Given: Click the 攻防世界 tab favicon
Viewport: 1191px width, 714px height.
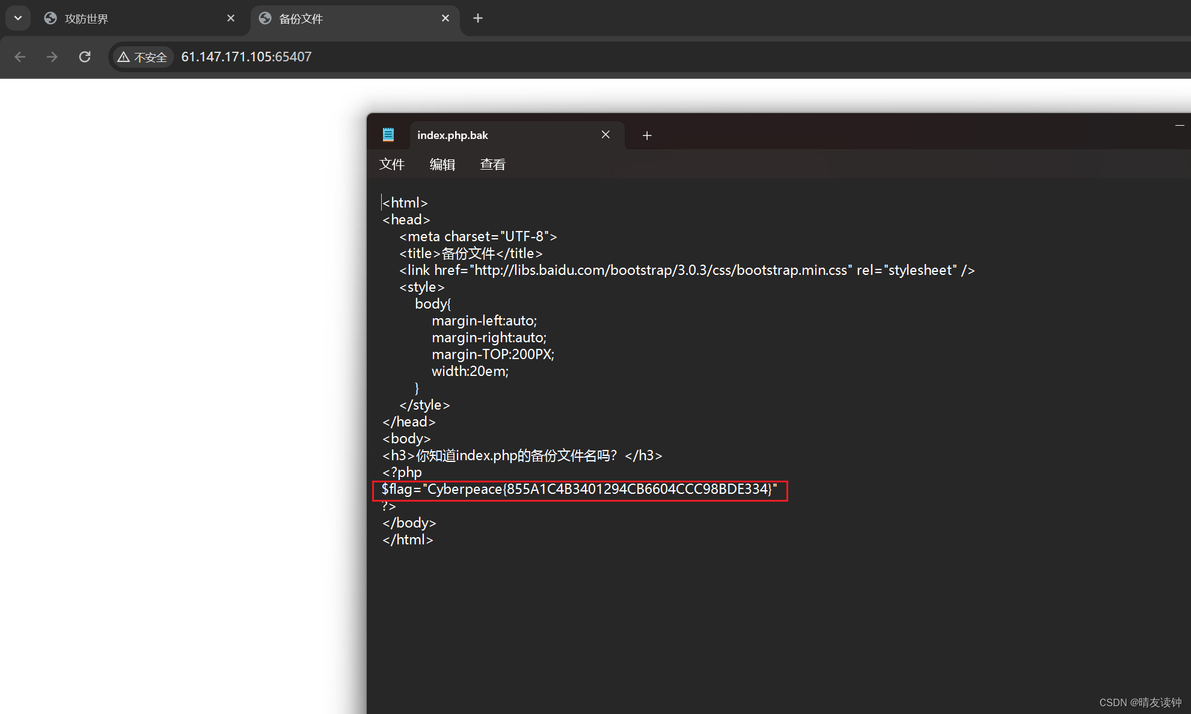Looking at the screenshot, I should [x=50, y=18].
